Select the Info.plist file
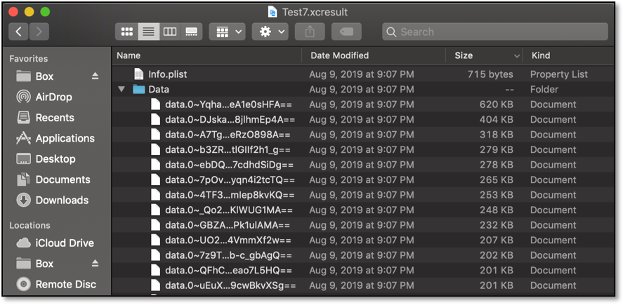The height and width of the screenshot is (305, 623). coord(167,74)
